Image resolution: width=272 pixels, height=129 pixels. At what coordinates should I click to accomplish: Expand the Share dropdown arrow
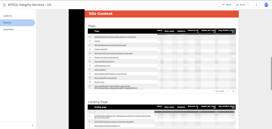248,5
